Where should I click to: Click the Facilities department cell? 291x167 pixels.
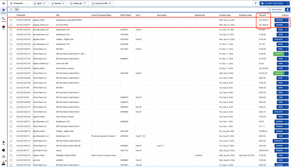[x=198, y=155]
